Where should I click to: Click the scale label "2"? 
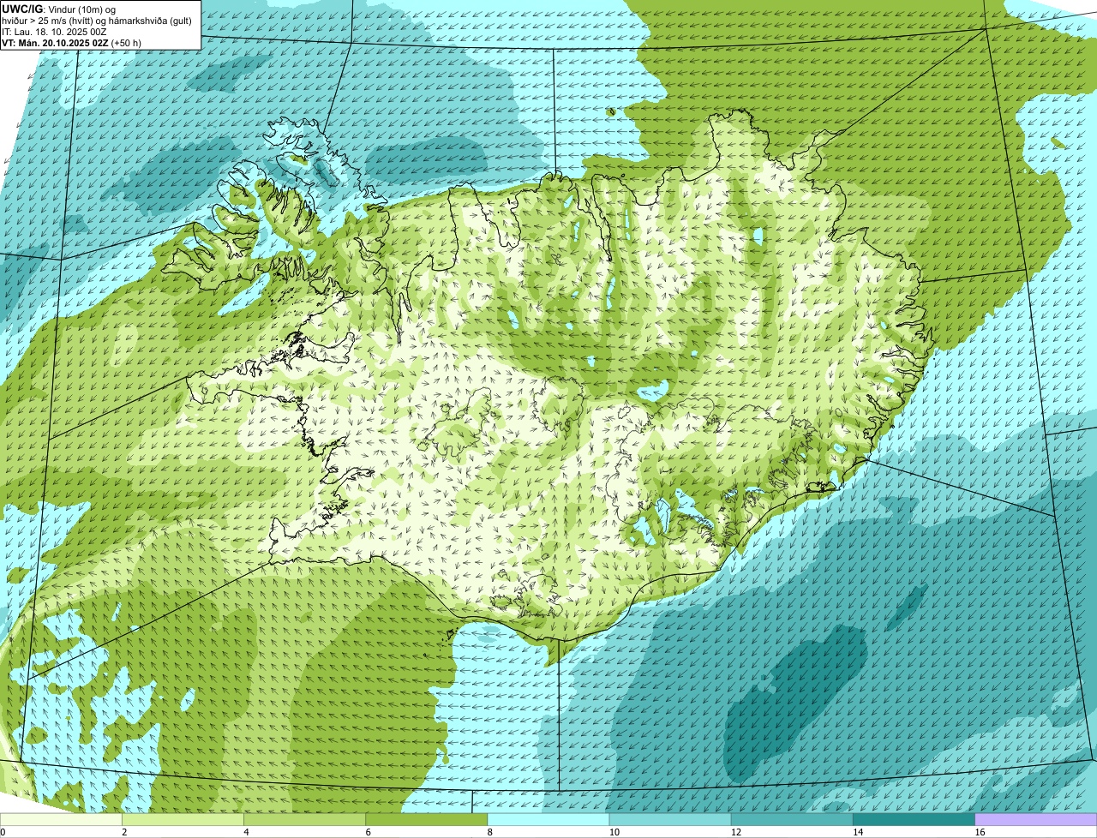click(124, 832)
